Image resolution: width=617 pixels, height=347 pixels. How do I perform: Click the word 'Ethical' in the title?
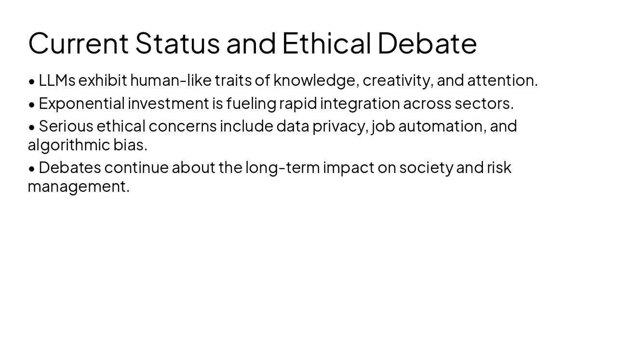point(326,43)
